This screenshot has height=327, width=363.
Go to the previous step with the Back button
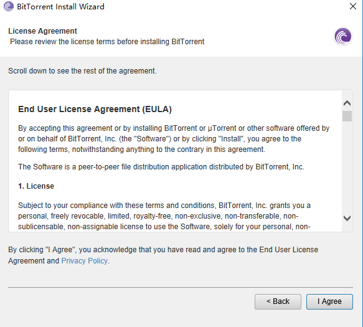(x=278, y=301)
